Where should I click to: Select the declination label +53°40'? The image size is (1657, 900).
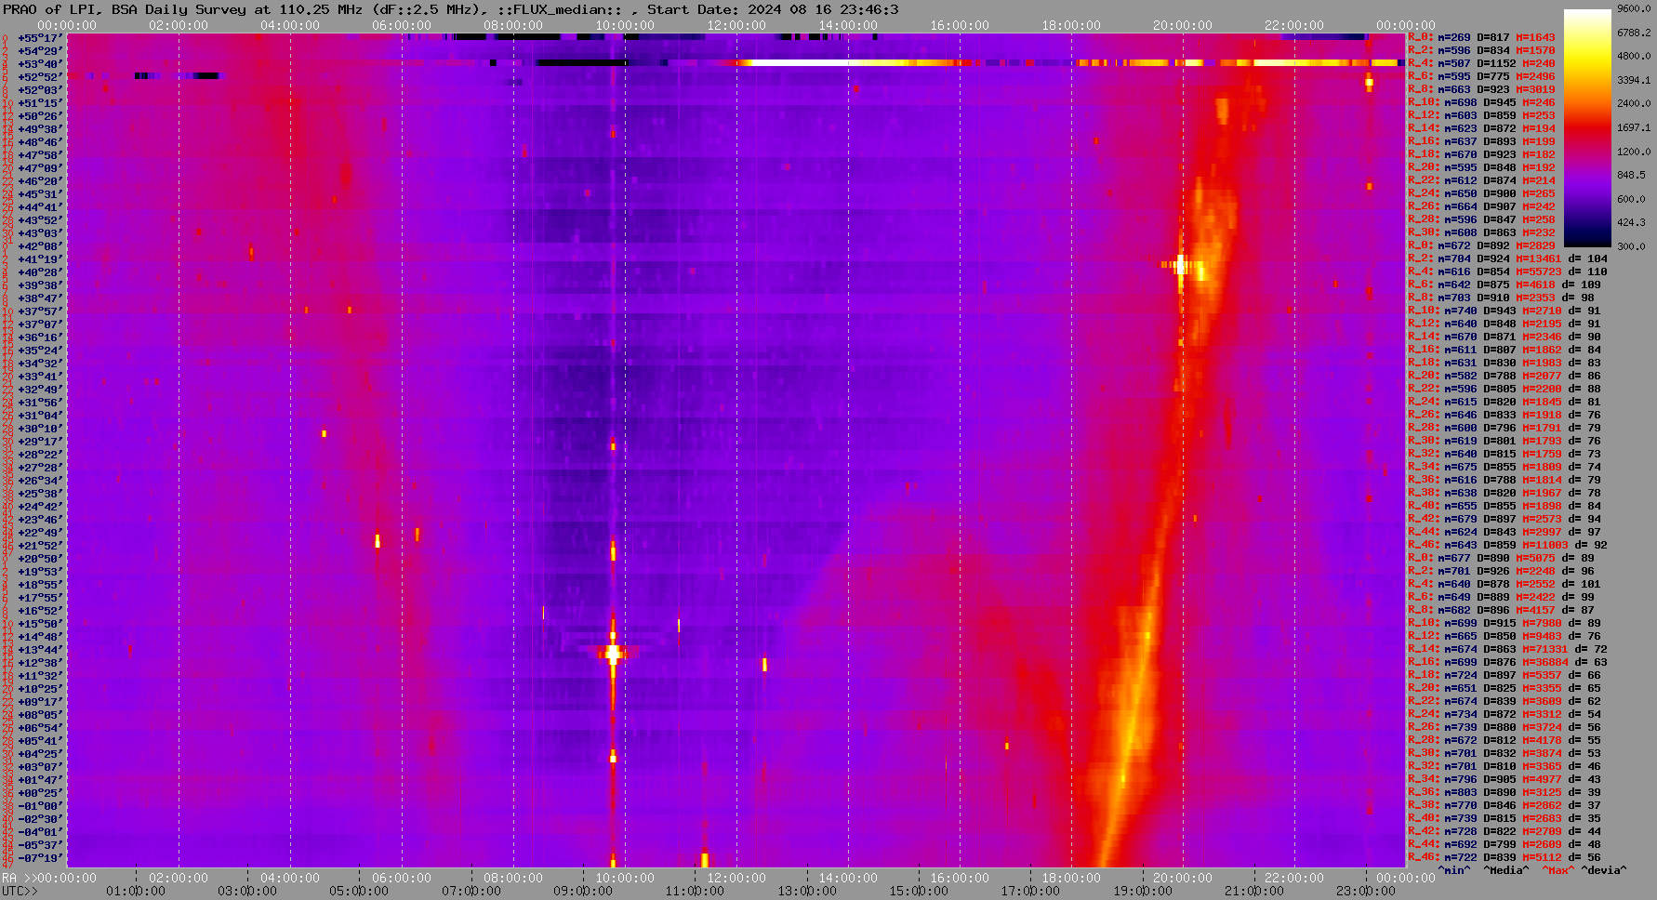[40, 64]
